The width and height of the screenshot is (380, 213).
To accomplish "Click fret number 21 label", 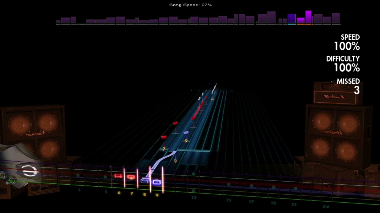I will pyautogui.click(x=294, y=204).
